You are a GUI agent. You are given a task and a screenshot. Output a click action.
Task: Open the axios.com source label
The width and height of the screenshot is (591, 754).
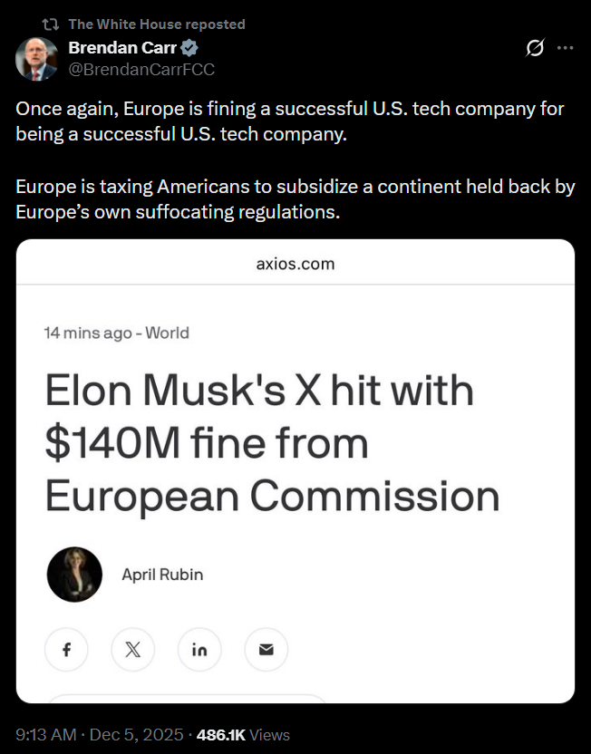[295, 264]
